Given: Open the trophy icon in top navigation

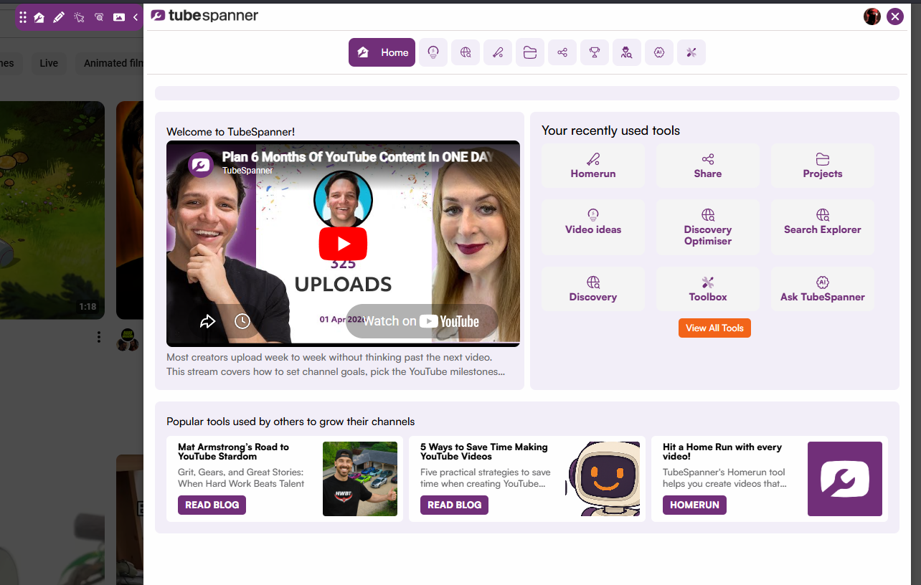Looking at the screenshot, I should (x=595, y=52).
